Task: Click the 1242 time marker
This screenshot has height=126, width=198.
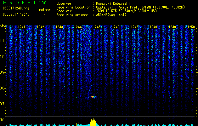Action: (x=40, y=27)
